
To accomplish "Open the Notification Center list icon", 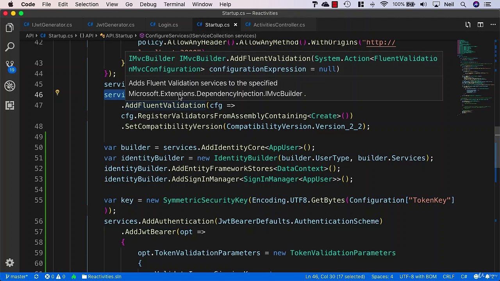I will pos(487,4).
